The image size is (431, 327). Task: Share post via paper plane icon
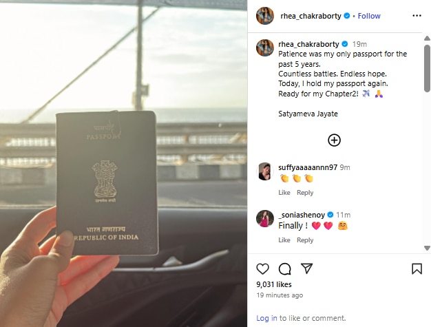tap(306, 268)
